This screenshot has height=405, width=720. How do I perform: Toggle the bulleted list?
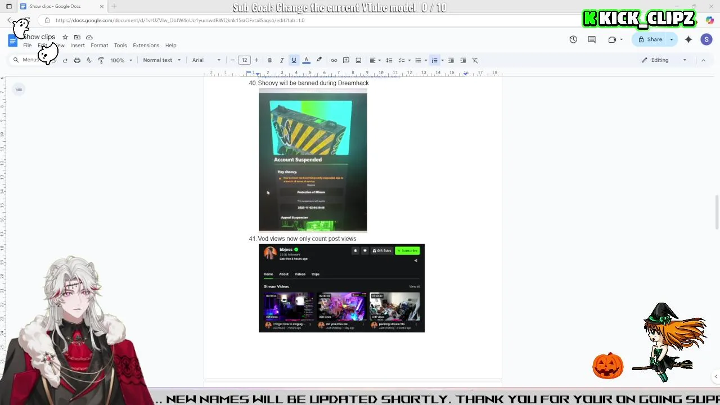(417, 60)
